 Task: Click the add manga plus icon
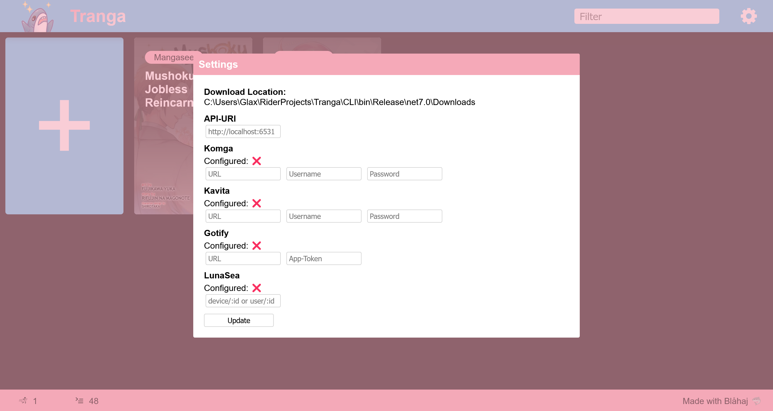(64, 125)
